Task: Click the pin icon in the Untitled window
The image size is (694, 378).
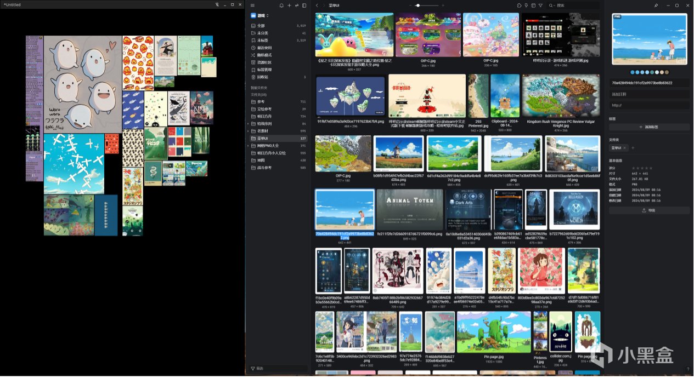Action: coord(217,4)
